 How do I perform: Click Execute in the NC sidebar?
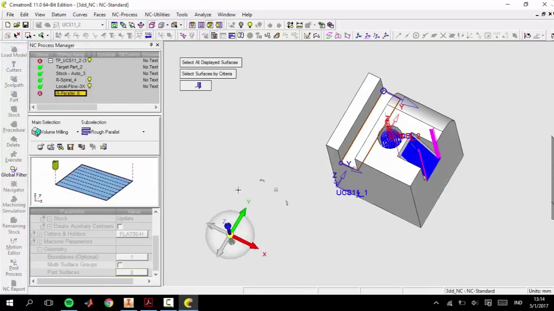[x=14, y=156]
